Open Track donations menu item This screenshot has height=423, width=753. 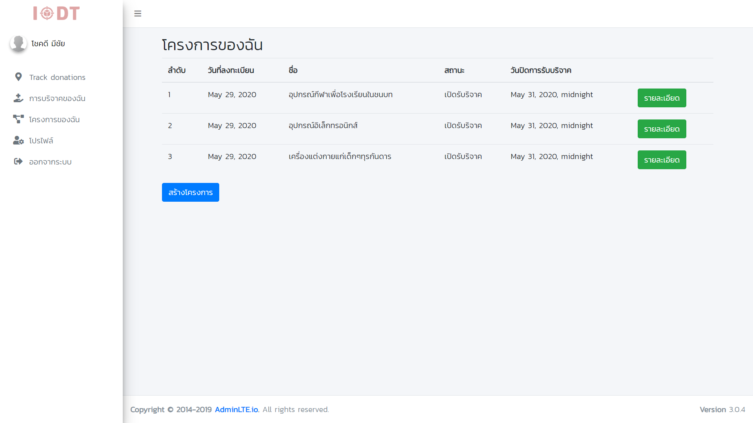pos(57,77)
